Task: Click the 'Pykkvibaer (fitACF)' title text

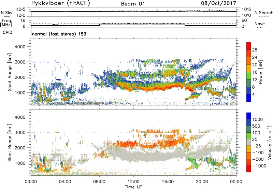Action: 61,3
